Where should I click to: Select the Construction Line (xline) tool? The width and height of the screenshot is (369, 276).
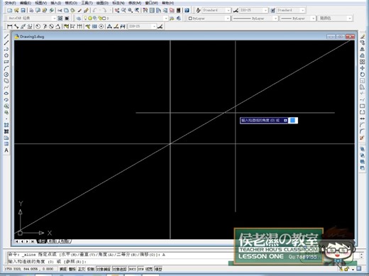6,43
